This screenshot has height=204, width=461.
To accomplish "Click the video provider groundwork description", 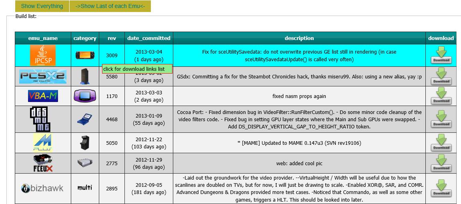I will (x=299, y=189).
